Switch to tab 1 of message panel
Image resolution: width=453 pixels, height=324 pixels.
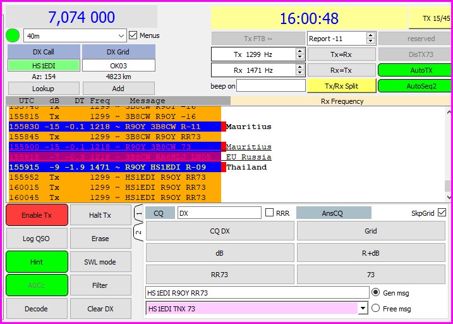click(x=138, y=215)
